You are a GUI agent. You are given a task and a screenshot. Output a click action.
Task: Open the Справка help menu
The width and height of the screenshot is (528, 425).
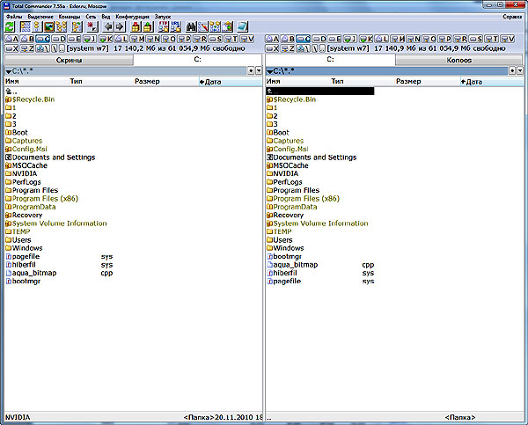pyautogui.click(x=511, y=17)
